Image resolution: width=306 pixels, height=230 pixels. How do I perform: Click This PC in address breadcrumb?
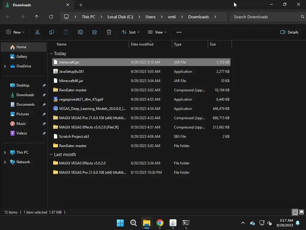(x=88, y=17)
